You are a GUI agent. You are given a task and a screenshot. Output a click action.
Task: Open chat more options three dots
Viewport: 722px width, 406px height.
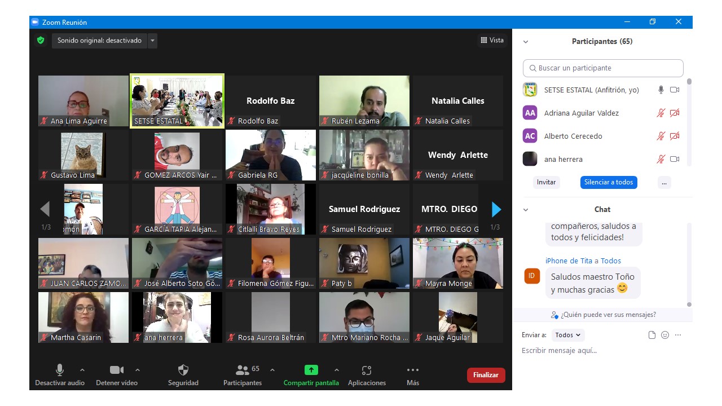(678, 335)
